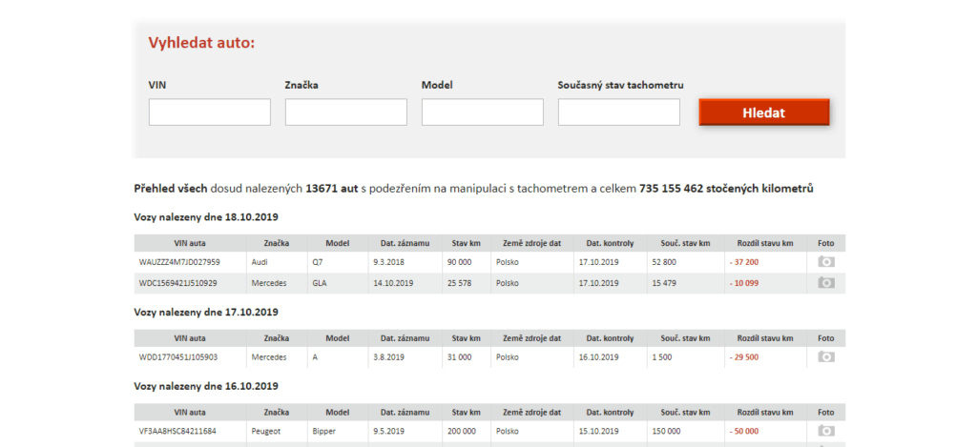Click the check date 16.10.2019
This screenshot has width=977, height=447.
click(599, 357)
